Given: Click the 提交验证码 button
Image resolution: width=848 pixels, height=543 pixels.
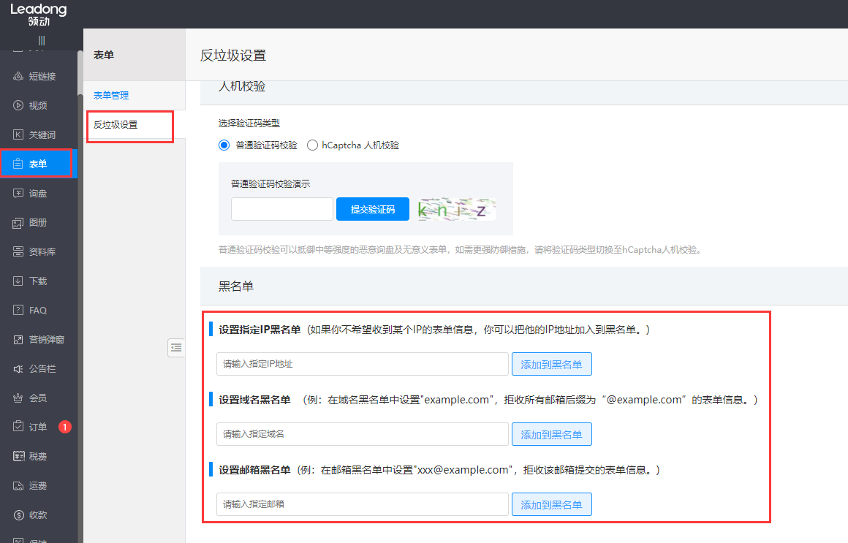Looking at the screenshot, I should [x=373, y=208].
